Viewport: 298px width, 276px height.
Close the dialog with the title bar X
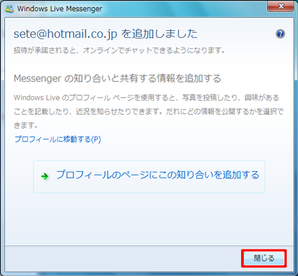click(280, 6)
